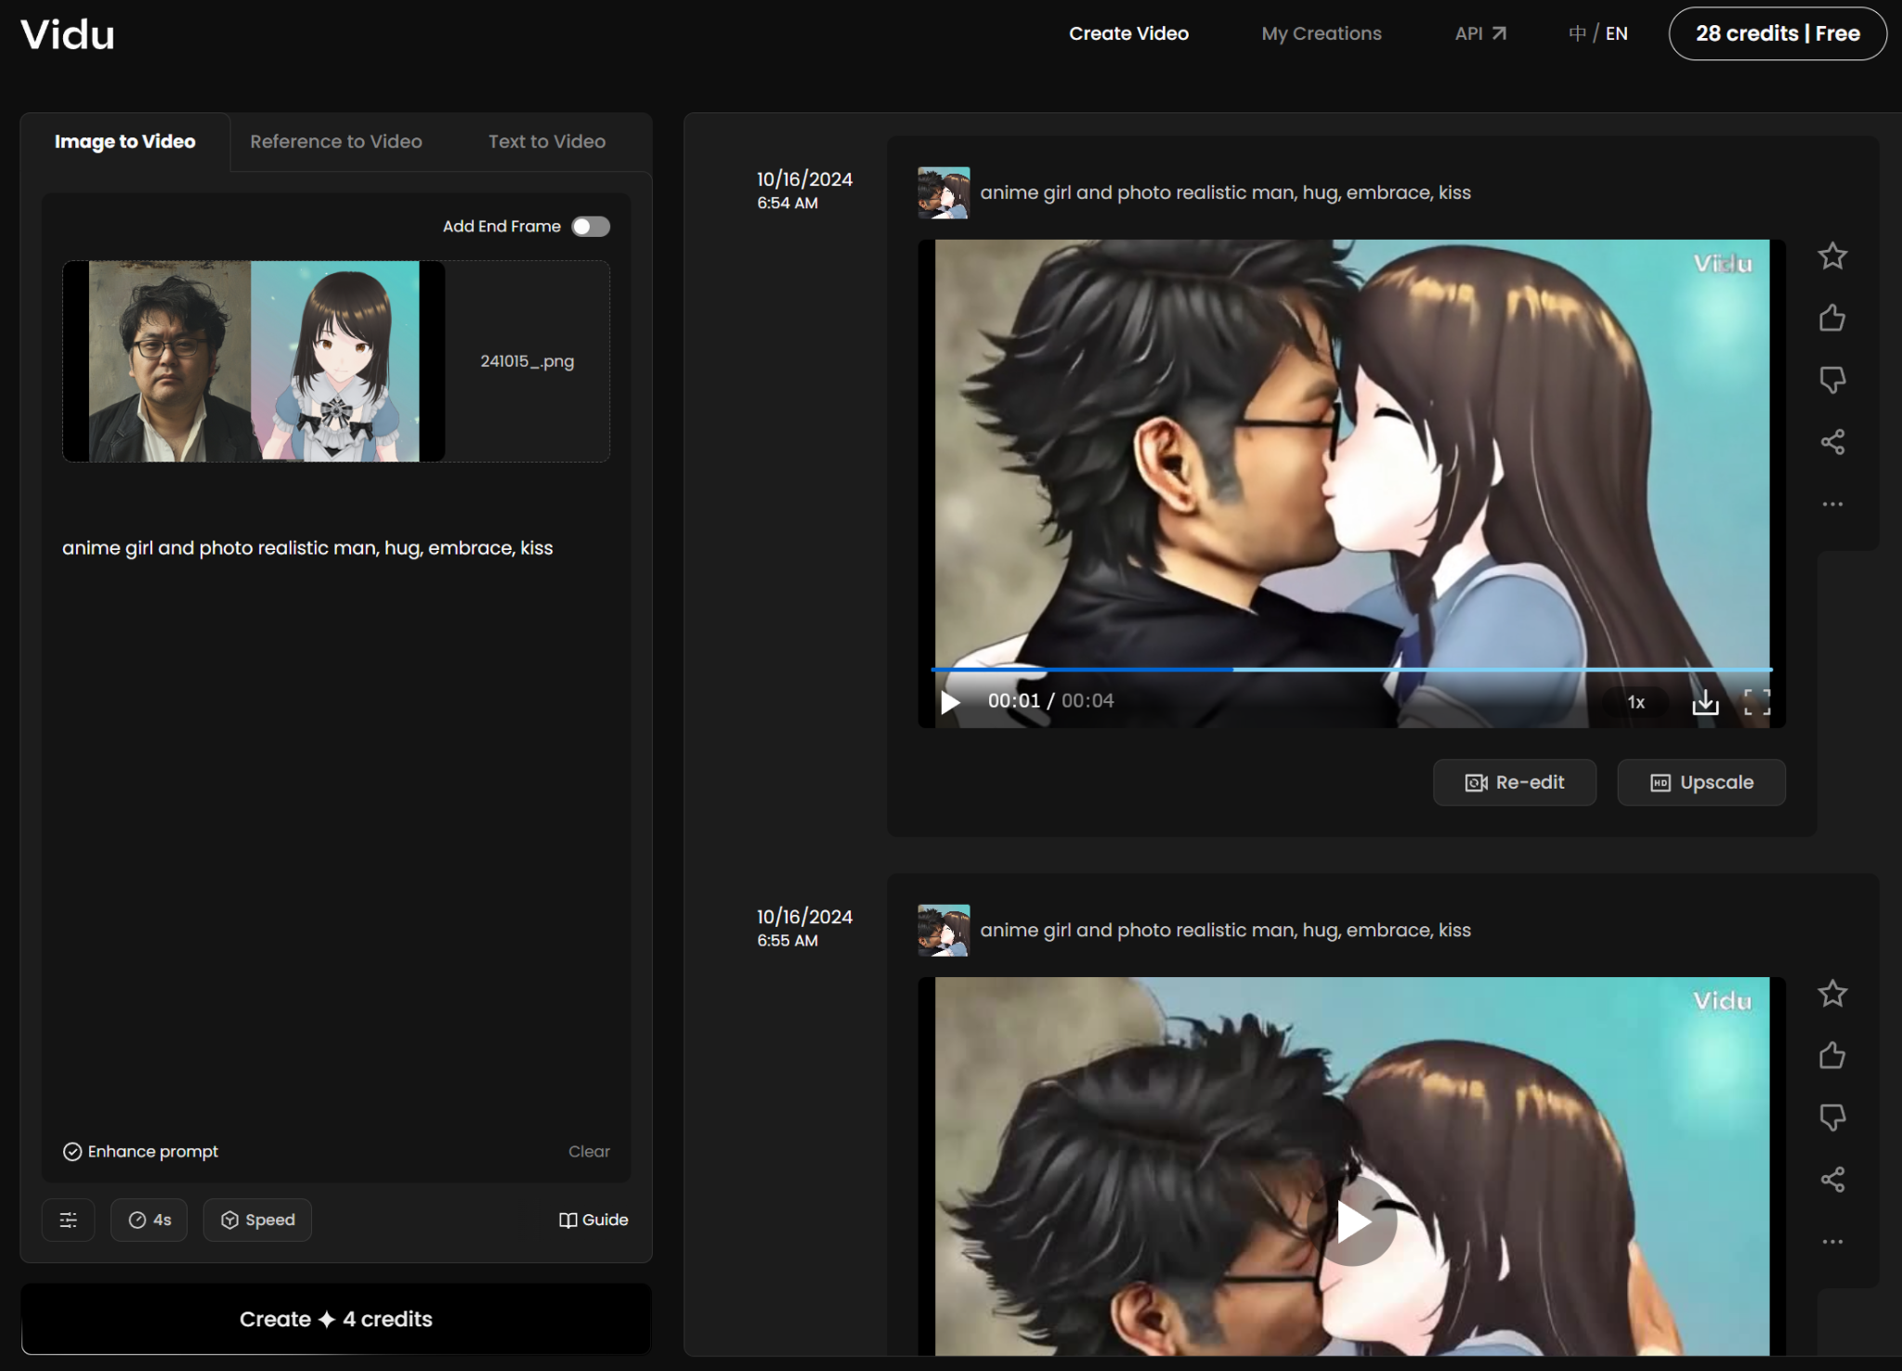This screenshot has height=1371, width=1902.
Task: Toggle the Add End Frame switch
Action: 591,227
